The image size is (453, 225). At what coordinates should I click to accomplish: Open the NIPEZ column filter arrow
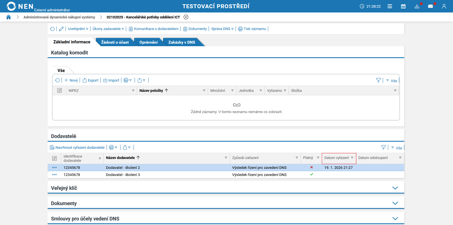pyautogui.click(x=133, y=90)
